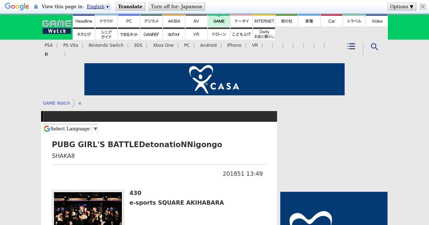Click the article date 201851 13:49
The height and width of the screenshot is (225, 429).
pos(243,174)
